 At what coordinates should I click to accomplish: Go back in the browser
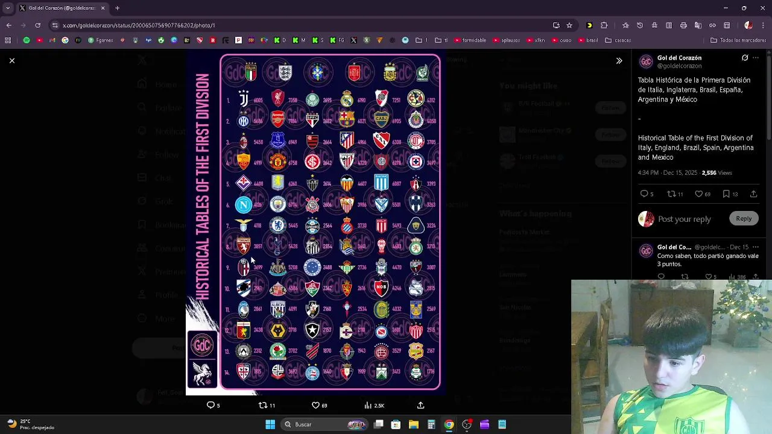(8, 25)
